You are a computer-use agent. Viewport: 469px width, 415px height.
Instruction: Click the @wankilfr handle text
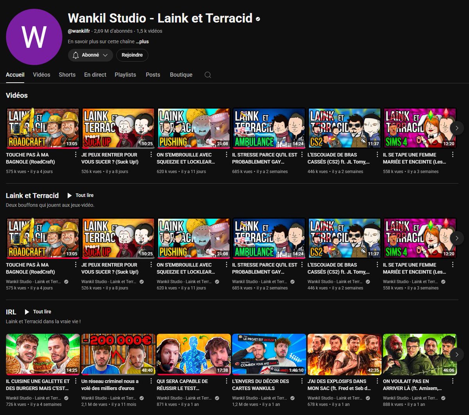(x=79, y=31)
